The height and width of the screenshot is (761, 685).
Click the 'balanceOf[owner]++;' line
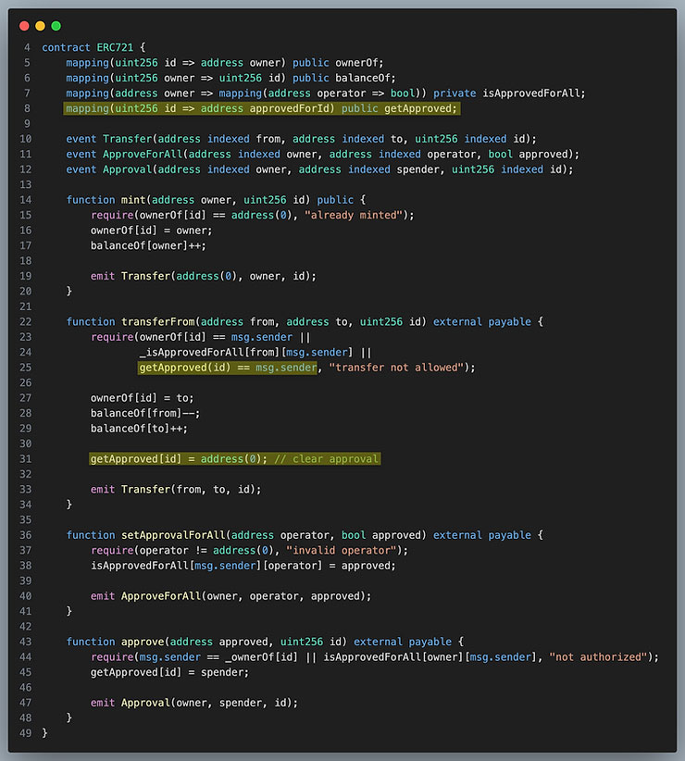148,245
